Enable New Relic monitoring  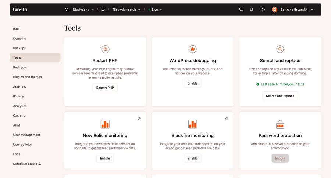[x=105, y=158]
